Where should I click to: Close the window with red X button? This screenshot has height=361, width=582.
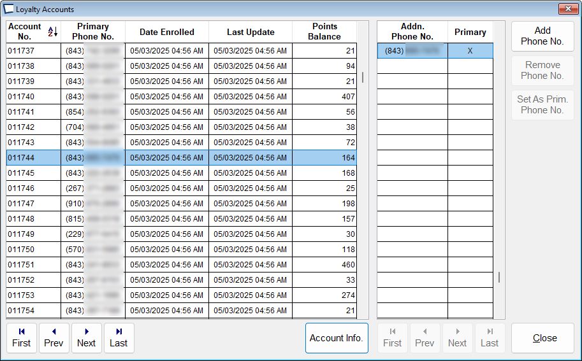click(566, 9)
